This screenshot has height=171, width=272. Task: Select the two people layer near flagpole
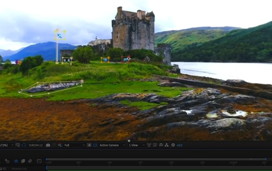pyautogui.click(x=67, y=60)
